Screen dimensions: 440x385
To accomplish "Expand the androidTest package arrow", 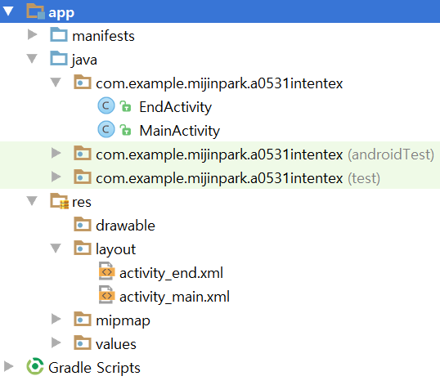I will [x=56, y=153].
